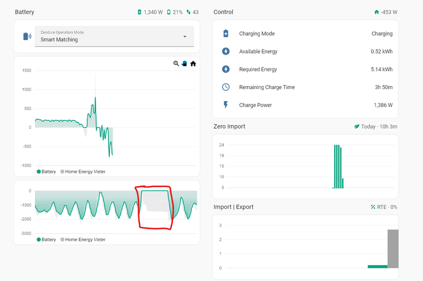The width and height of the screenshot is (423, 281).
Task: Click the Charging Mode battery plus icon
Action: tap(226, 34)
